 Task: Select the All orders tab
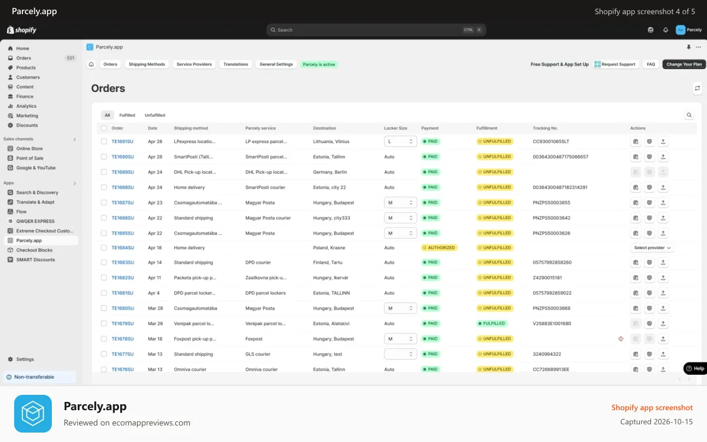point(107,116)
